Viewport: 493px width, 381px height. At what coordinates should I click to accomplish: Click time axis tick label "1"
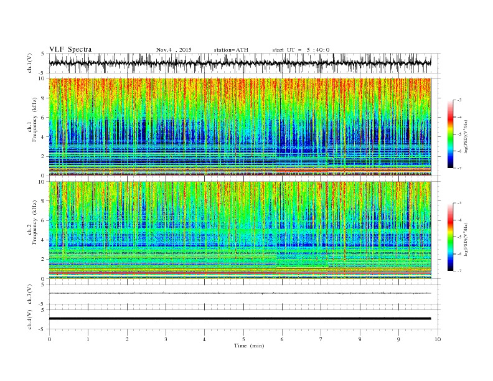(88, 339)
